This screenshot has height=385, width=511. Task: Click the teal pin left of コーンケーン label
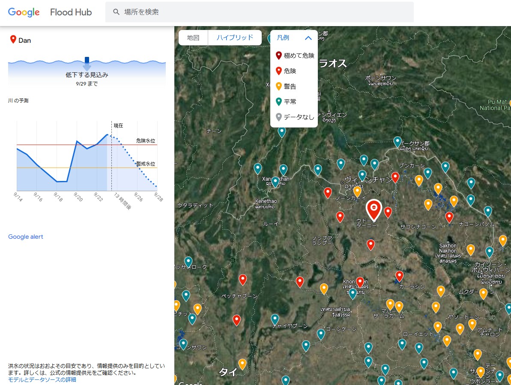(x=321, y=334)
